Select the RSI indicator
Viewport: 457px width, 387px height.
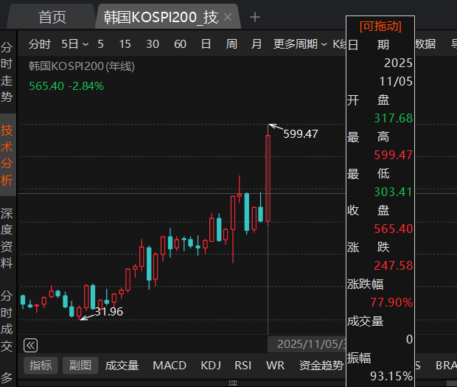243,366
